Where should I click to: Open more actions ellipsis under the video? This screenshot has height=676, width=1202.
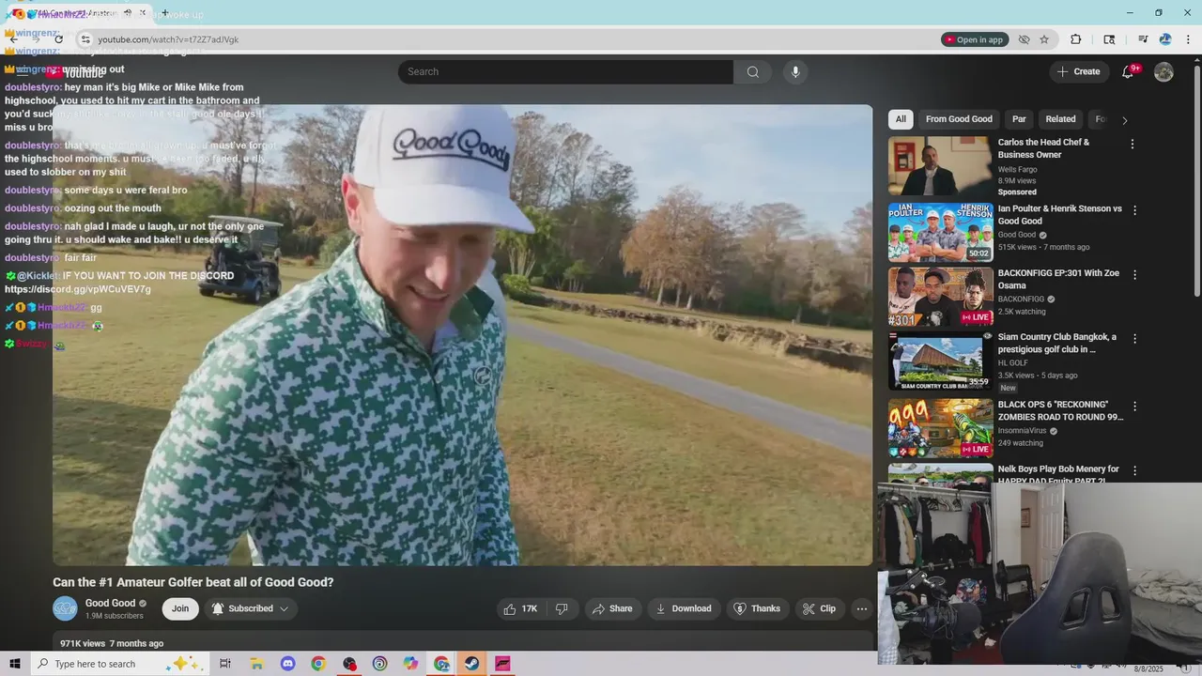[861, 608]
